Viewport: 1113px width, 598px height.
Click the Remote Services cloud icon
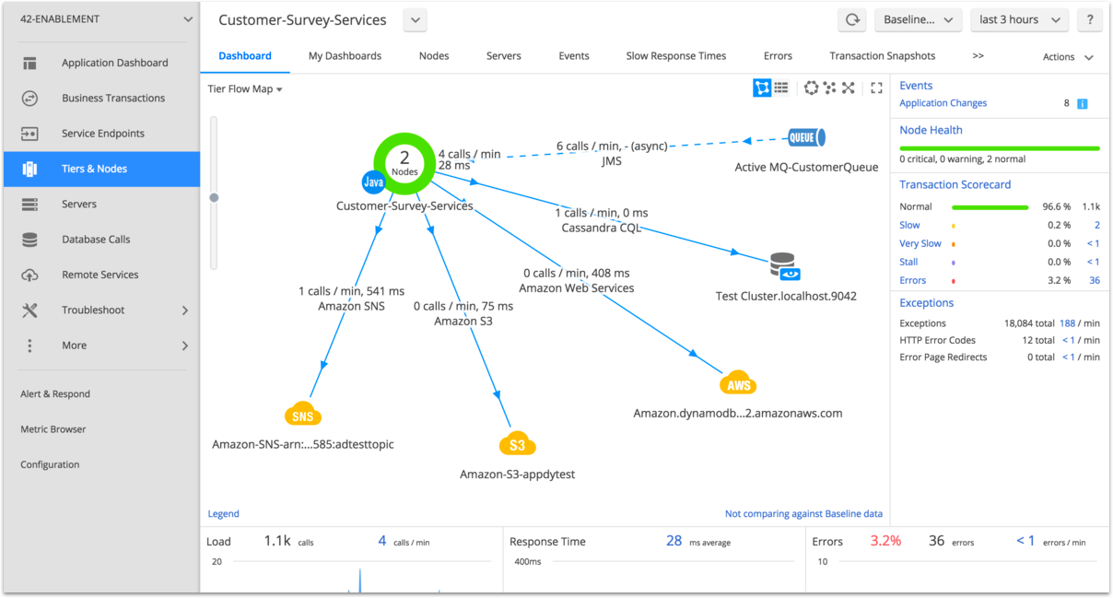point(29,275)
